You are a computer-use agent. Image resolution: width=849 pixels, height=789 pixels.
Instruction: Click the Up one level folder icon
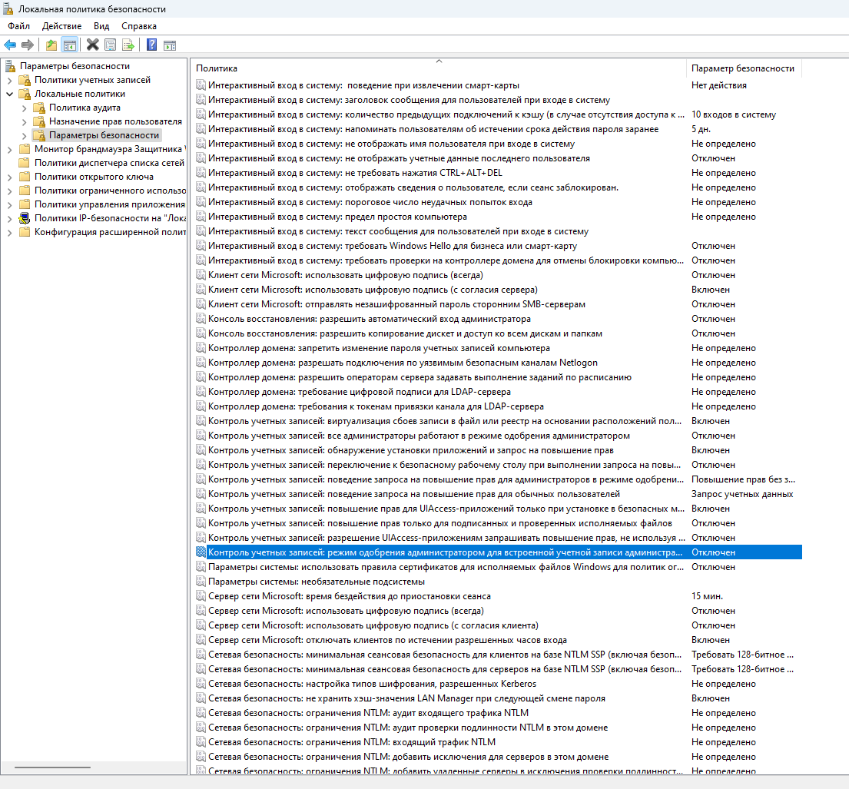51,45
